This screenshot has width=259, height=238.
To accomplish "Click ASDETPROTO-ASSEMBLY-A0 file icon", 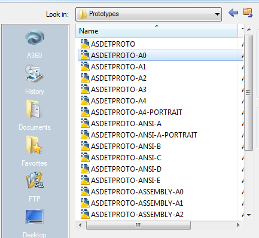I will pos(85,191).
